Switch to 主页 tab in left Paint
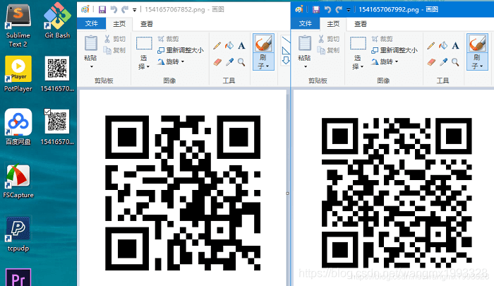 (119, 24)
